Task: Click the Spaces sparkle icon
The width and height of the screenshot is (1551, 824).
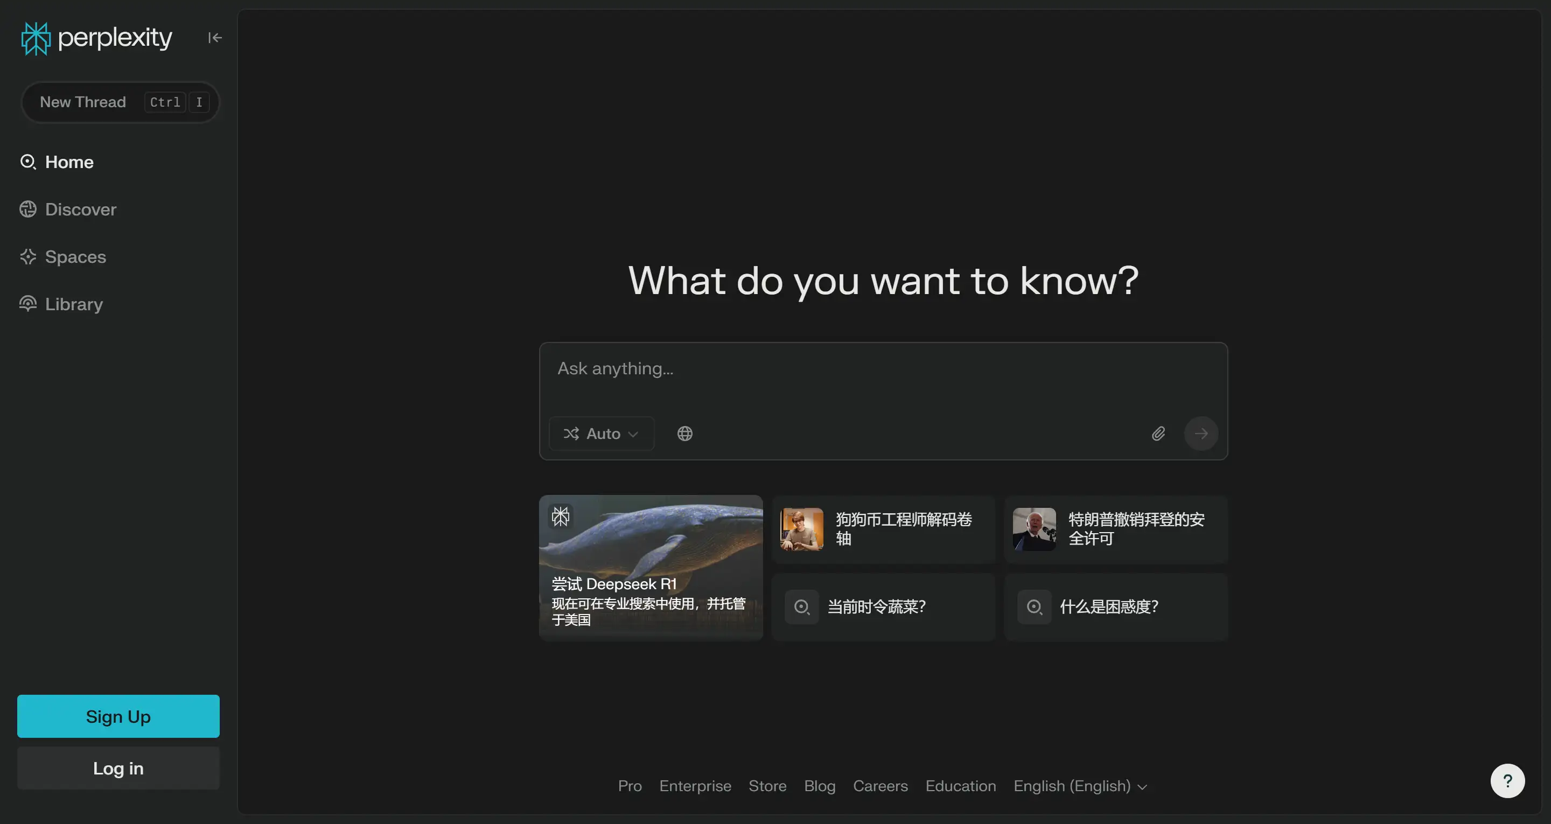Action: click(27, 256)
